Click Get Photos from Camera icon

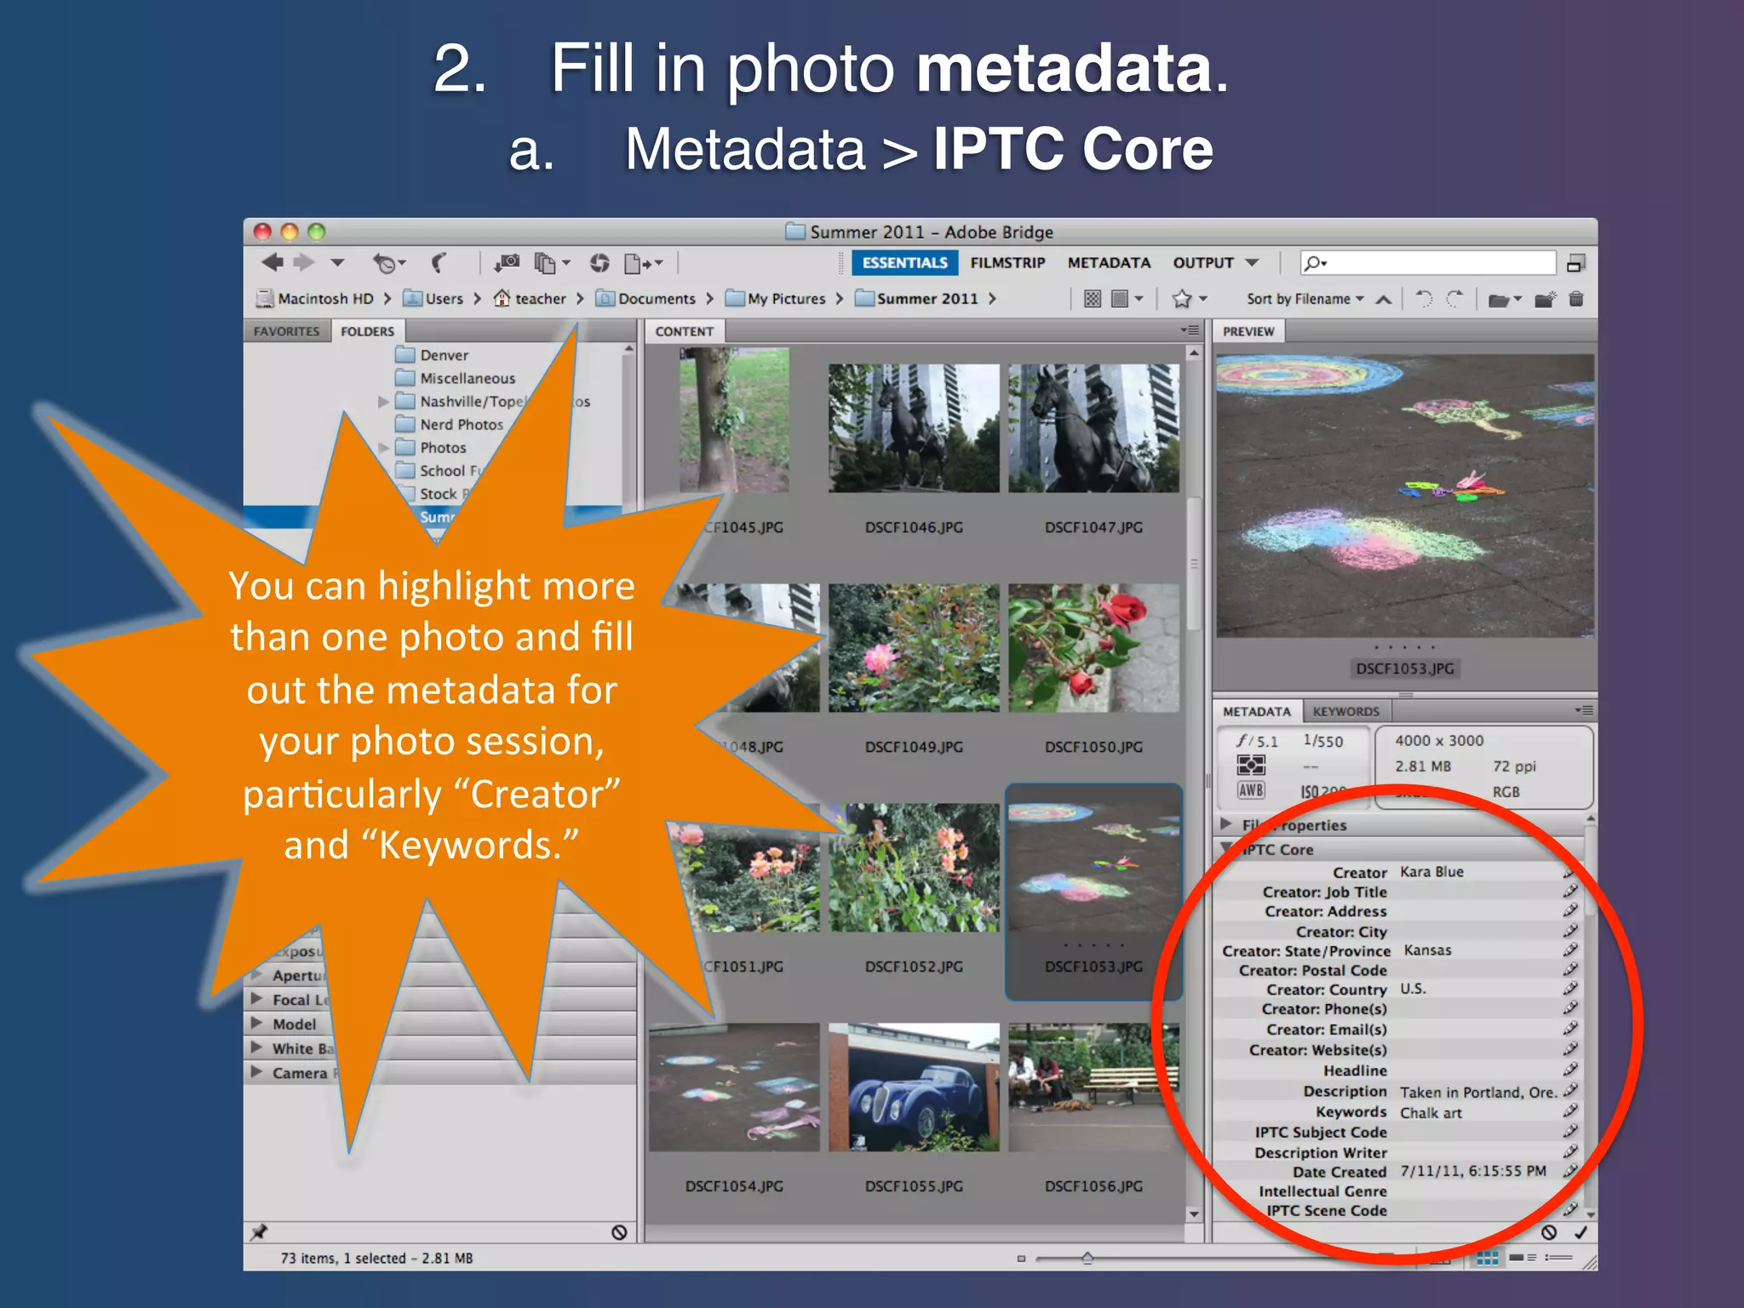tap(508, 263)
